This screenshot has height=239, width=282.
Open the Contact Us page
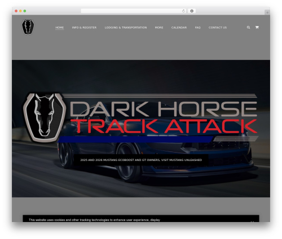[218, 28]
